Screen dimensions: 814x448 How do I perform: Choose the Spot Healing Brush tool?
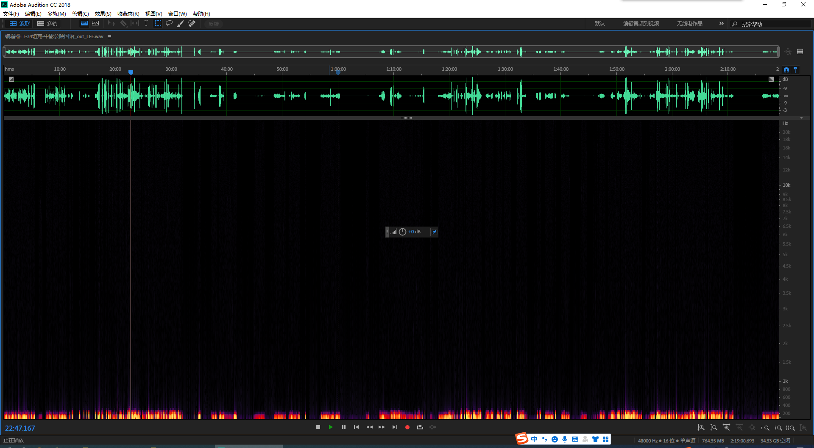(x=192, y=24)
